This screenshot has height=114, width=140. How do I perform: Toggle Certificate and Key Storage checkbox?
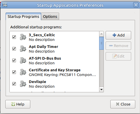coord(14,72)
